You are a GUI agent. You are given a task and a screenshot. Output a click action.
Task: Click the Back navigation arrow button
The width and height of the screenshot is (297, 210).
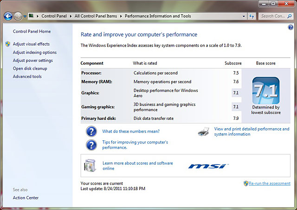click(x=8, y=16)
